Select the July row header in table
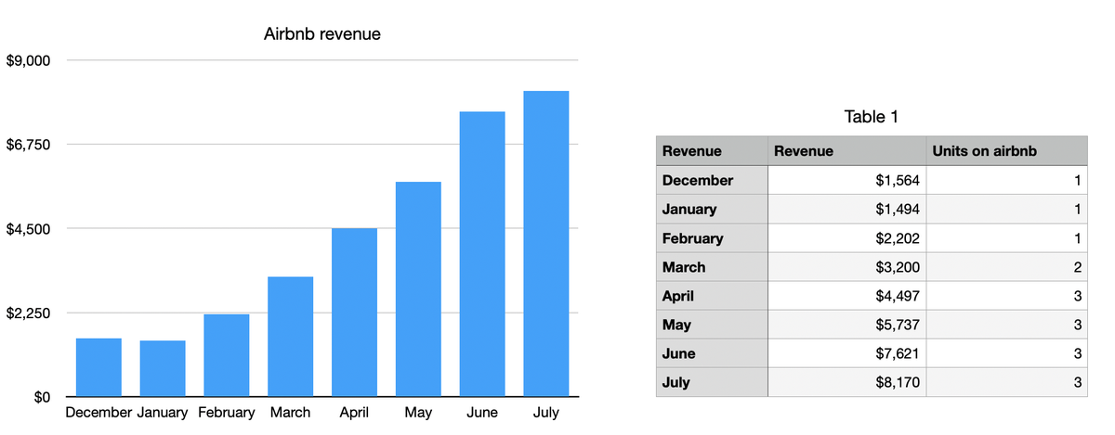Image resolution: width=1115 pixels, height=435 pixels. [713, 382]
